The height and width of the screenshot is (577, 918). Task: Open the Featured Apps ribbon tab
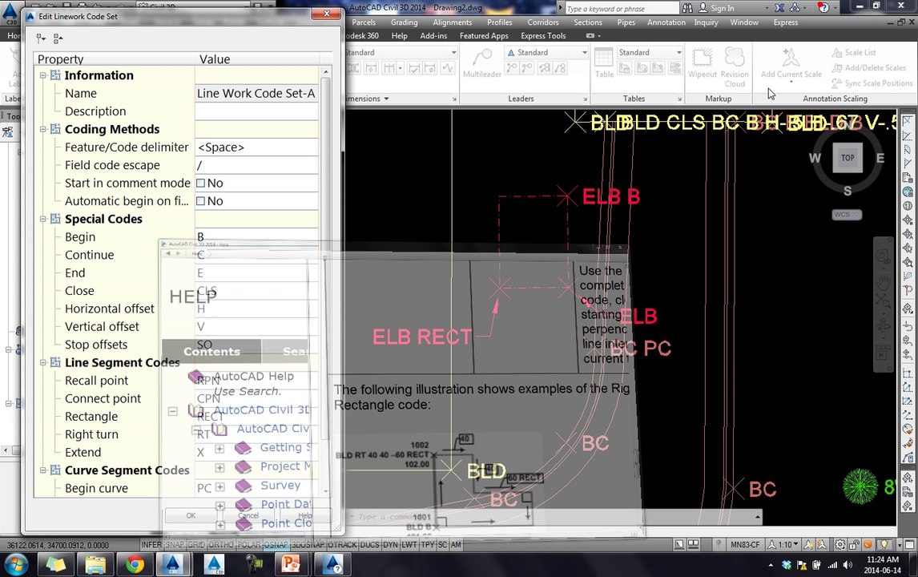[484, 36]
